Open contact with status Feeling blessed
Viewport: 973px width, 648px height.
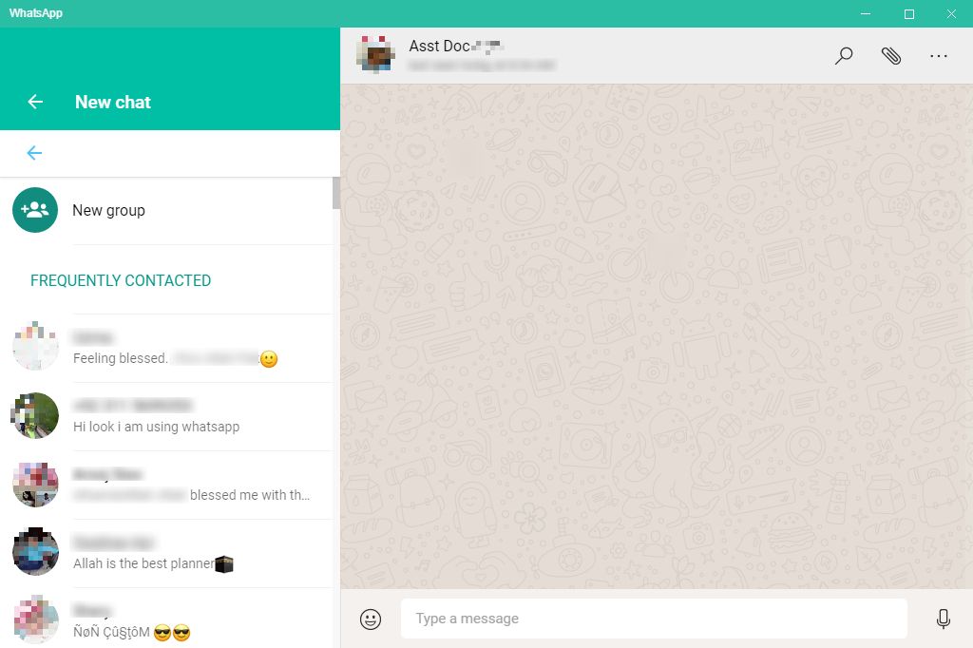[x=166, y=348]
